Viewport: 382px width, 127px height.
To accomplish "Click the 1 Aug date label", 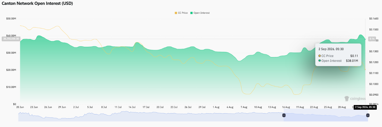I will pyautogui.click(x=216, y=107).
